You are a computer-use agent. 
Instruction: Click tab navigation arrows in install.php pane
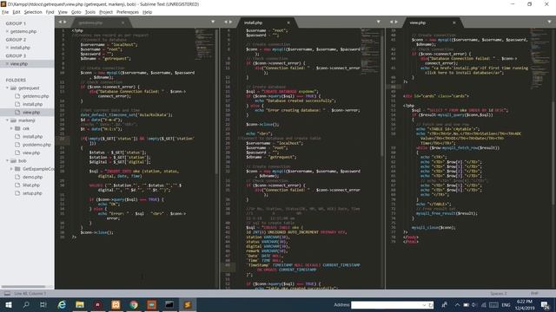228,22
